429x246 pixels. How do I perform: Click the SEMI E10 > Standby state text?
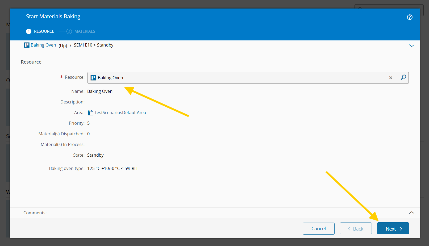pyautogui.click(x=94, y=45)
